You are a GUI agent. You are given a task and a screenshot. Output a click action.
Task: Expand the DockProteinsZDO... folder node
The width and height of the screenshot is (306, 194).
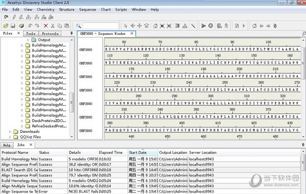point(22,121)
